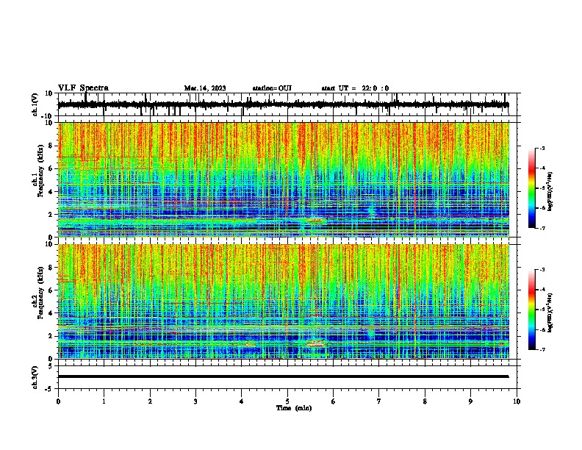Screen dimensions: 582x450
Task: Click the station label "station=OUJ"
Action: tap(272, 88)
